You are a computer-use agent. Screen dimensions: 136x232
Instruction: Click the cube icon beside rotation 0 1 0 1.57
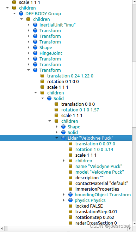point(56,110)
